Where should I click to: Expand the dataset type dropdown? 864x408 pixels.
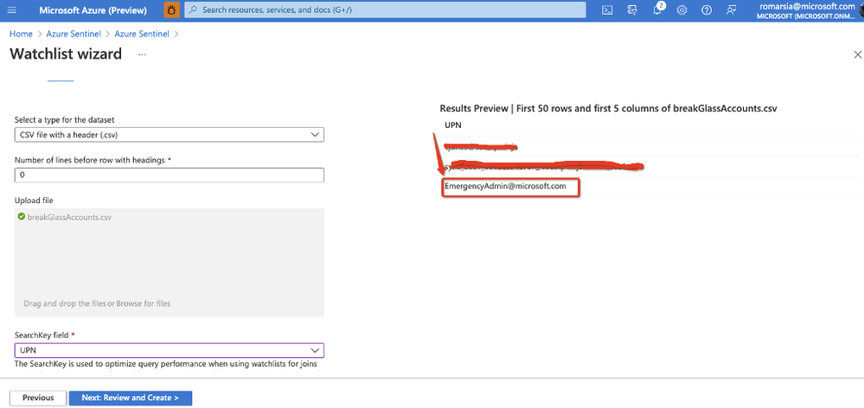tap(170, 134)
